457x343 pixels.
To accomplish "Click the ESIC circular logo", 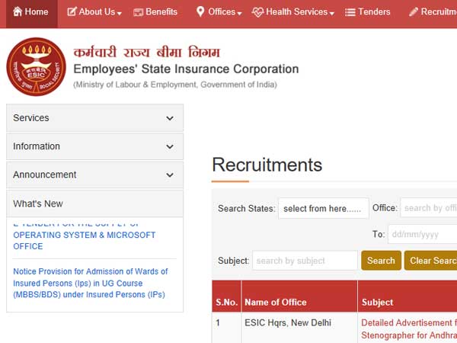I will coord(36,67).
